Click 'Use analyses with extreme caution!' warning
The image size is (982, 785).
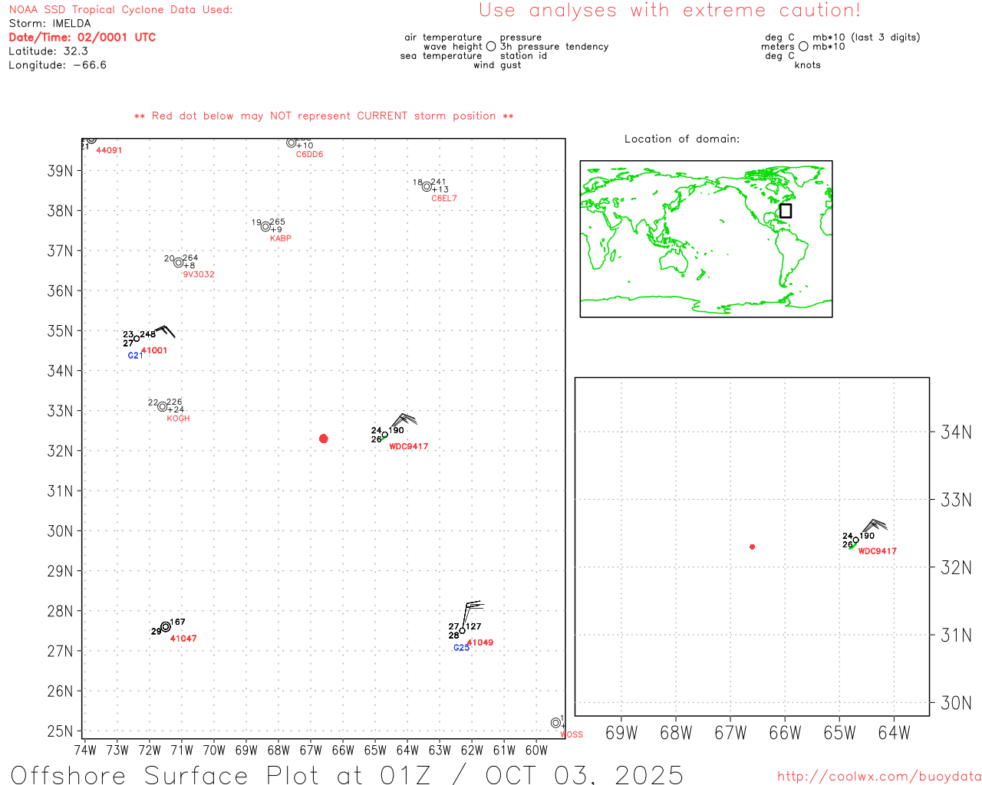tap(670, 11)
